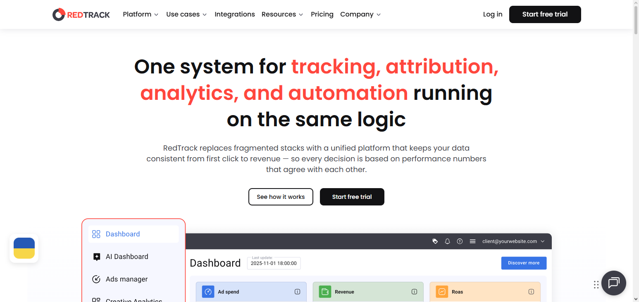Open the hamburger menu icon

coord(472,241)
